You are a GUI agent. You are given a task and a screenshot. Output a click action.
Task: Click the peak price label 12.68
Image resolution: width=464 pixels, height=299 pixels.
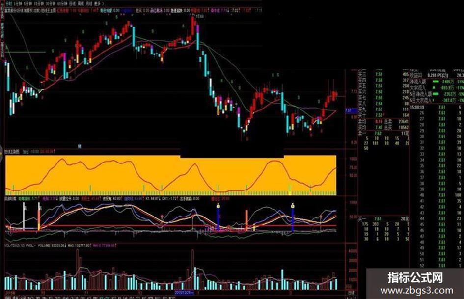[x=199, y=16]
